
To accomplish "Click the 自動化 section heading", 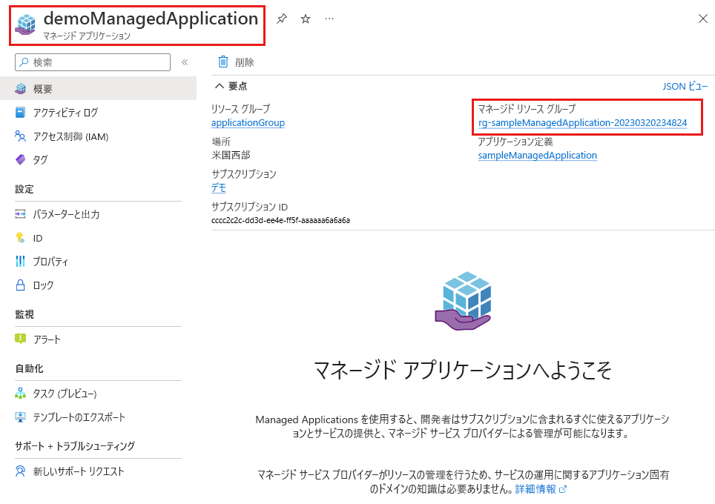I will pyautogui.click(x=29, y=368).
